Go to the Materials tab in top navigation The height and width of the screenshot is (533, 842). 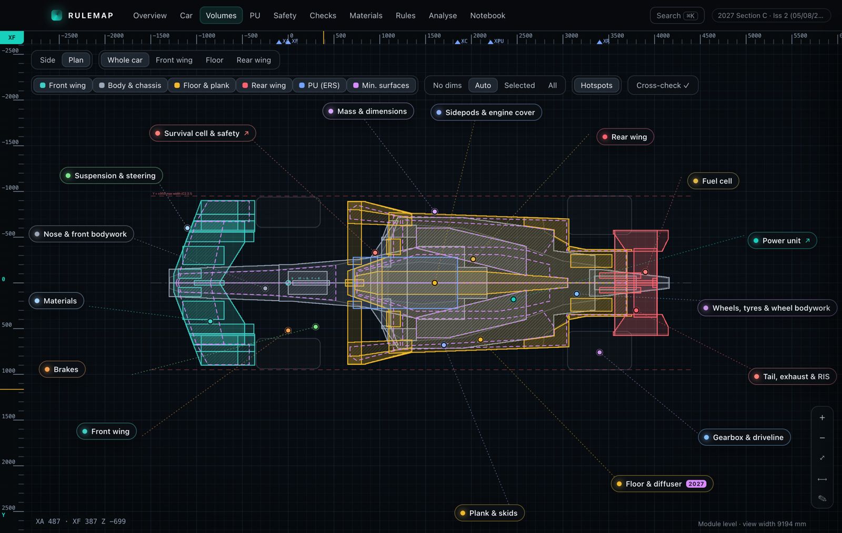click(x=366, y=15)
